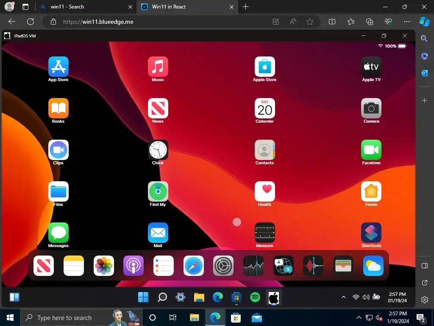
Task: Open the Edge split screen button
Action: [x=332, y=22]
